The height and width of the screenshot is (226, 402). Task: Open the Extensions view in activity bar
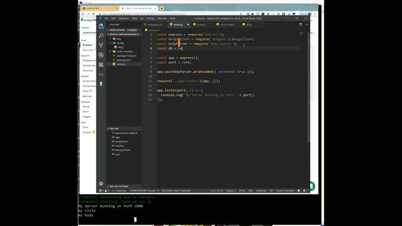click(x=101, y=65)
